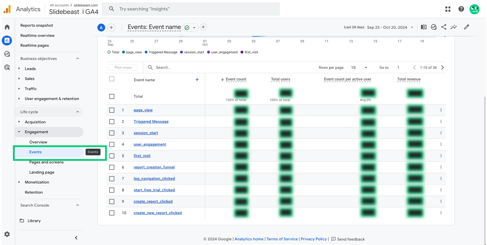Expand the Acquisition tree item
This screenshot has width=487, height=245.
[x=19, y=122]
